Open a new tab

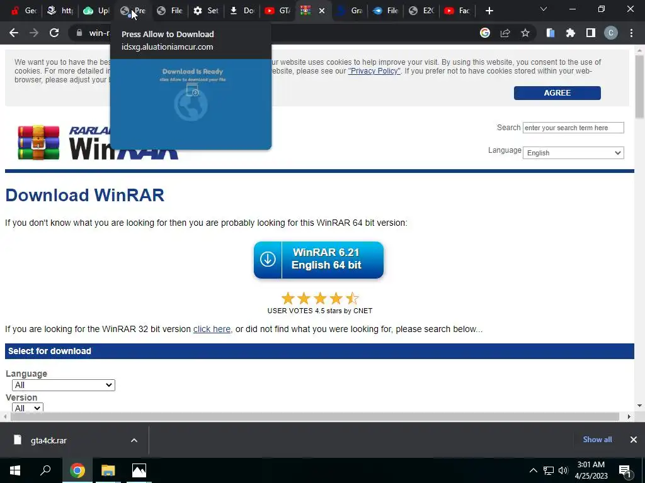click(x=489, y=11)
